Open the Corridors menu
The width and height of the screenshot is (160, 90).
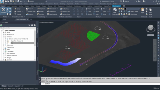tap(84, 4)
